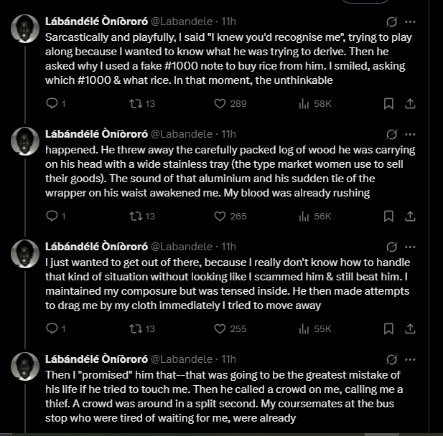Open 11h timestamp on third tweet
The image size is (443, 436).
tap(229, 246)
